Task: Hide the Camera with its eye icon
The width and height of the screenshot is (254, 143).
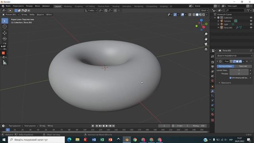Action: click(251, 21)
